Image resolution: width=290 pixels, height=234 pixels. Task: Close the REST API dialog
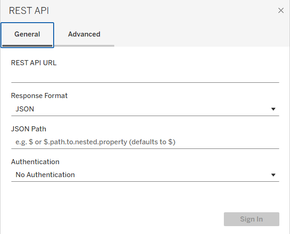281,11
